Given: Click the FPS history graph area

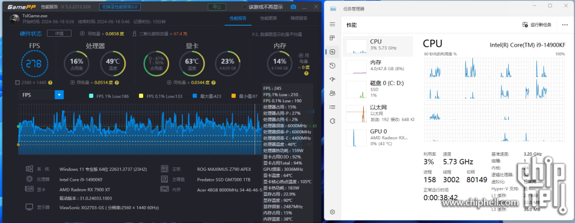Looking at the screenshot, I should (x=140, y=129).
